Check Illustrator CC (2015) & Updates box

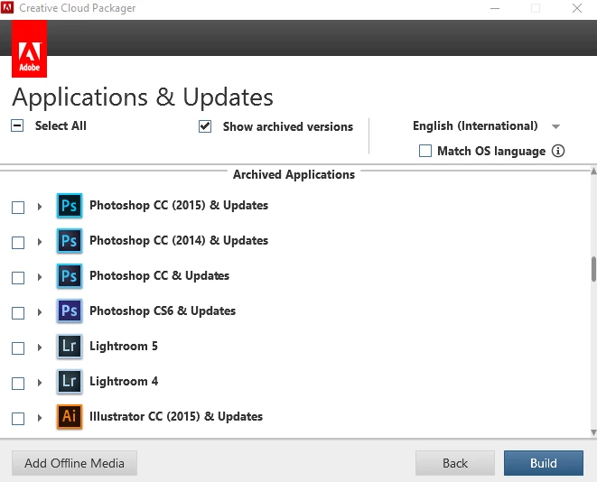[x=18, y=419]
